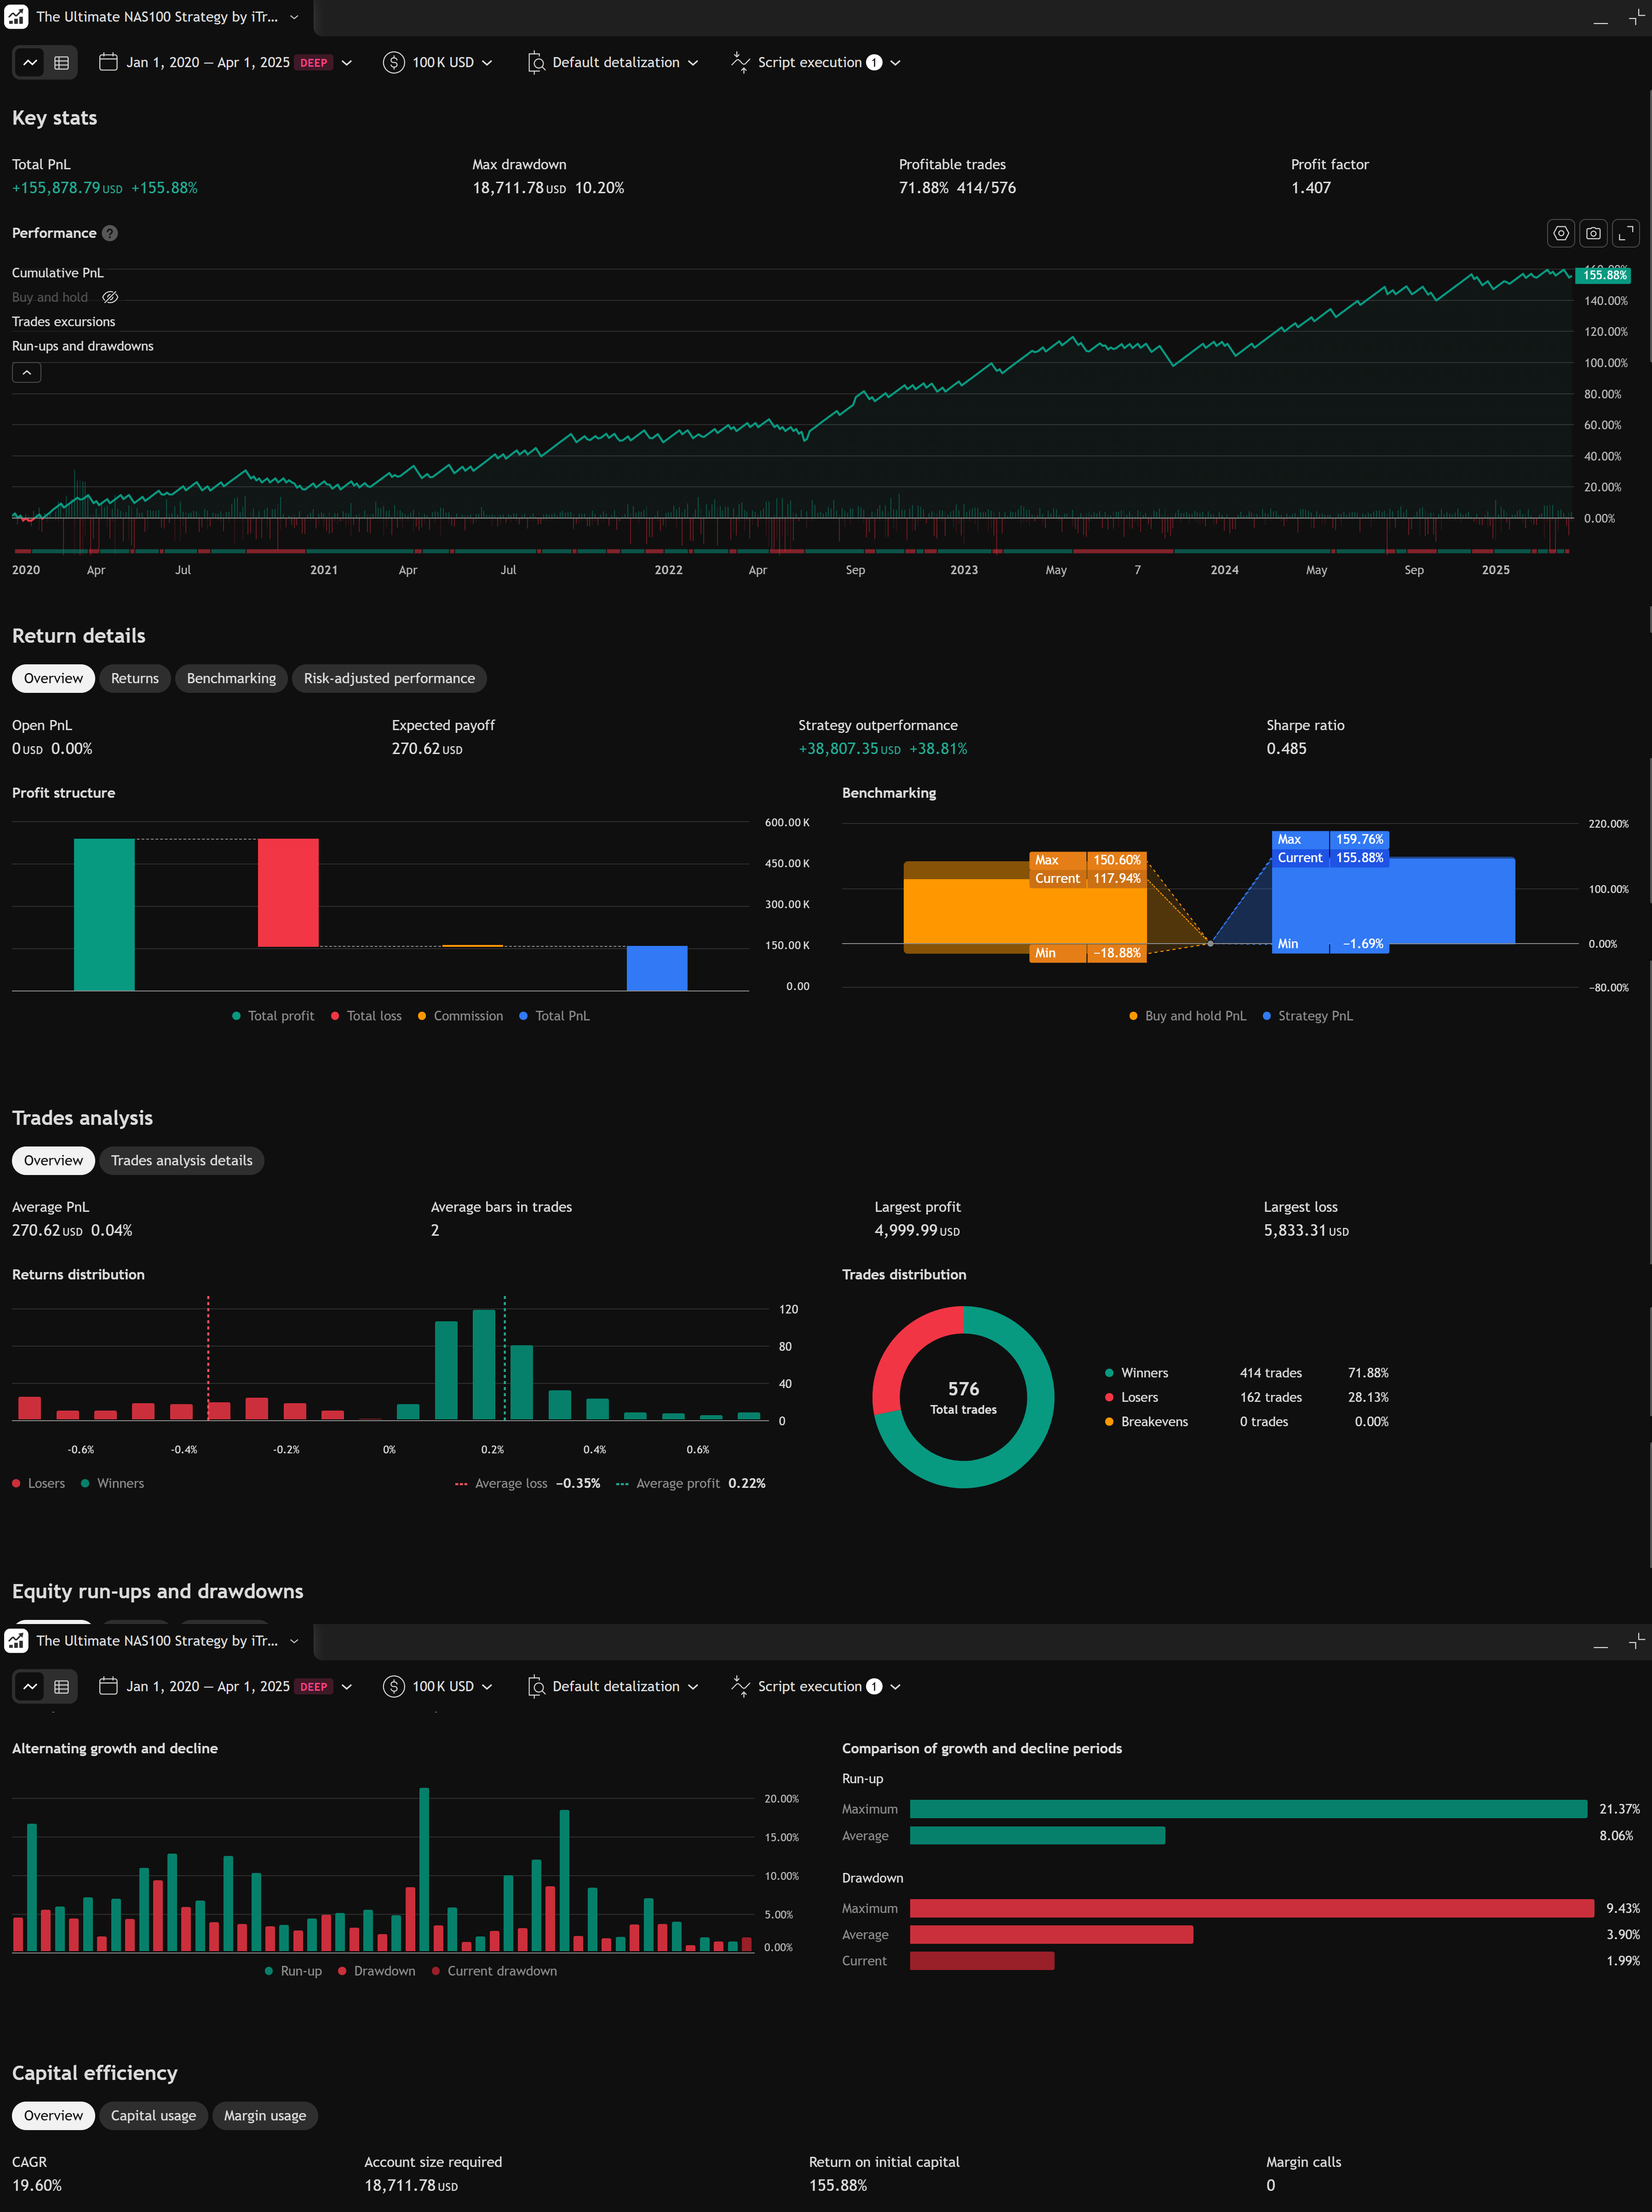Open date range dropdown in top header
Viewport: 1652px width, 2212px height.
pyautogui.click(x=346, y=62)
